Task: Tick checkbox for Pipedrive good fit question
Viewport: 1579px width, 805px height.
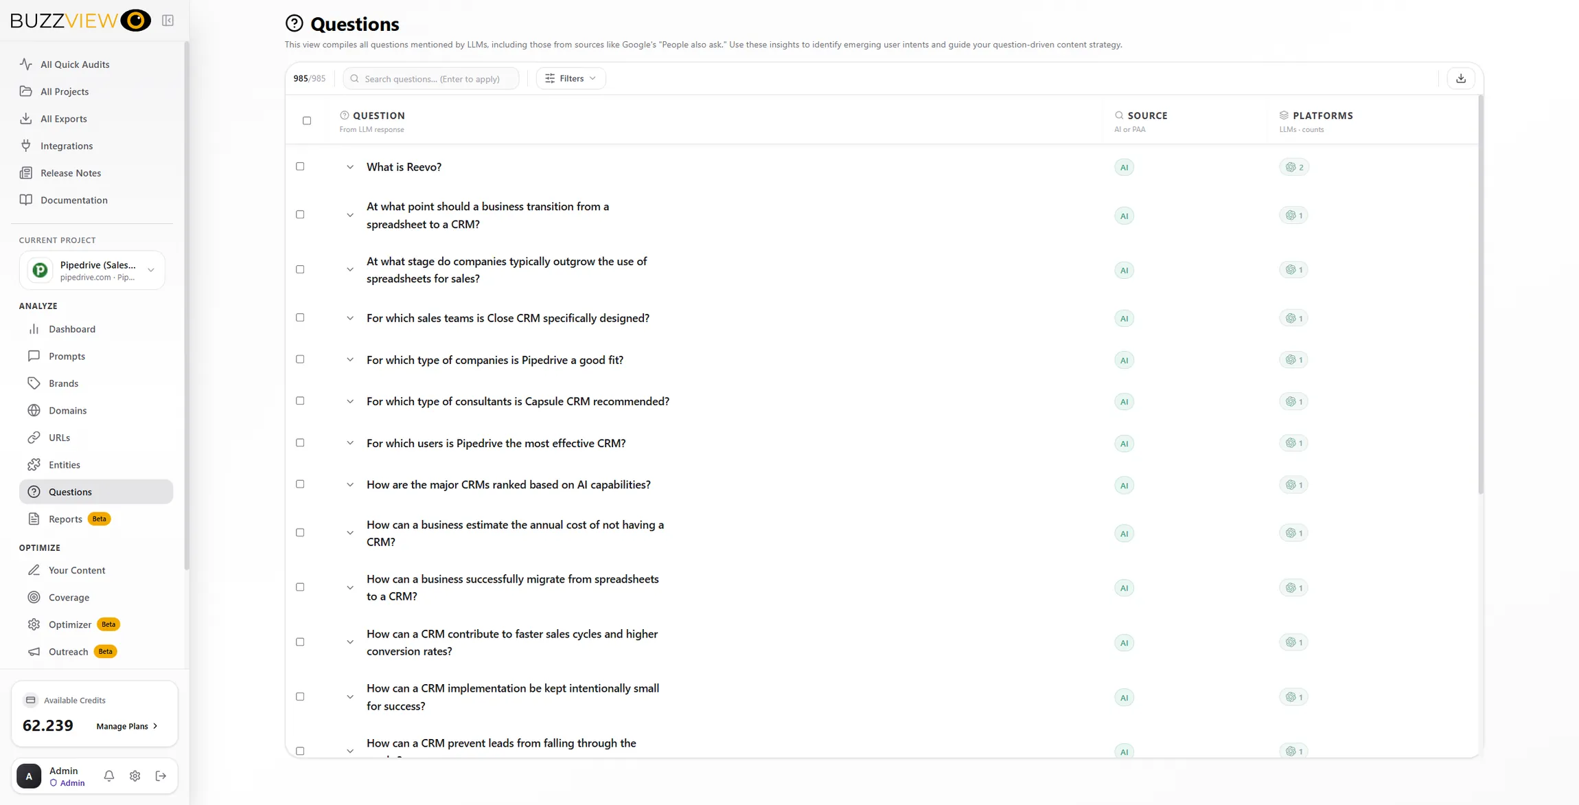Action: pos(300,359)
